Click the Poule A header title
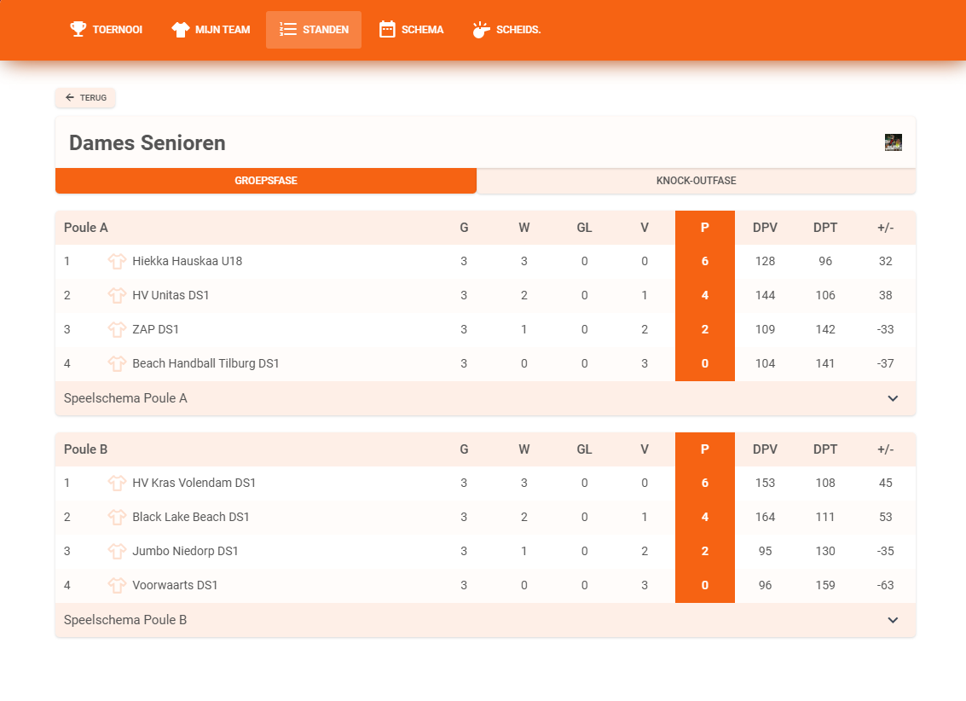 pyautogui.click(x=85, y=228)
